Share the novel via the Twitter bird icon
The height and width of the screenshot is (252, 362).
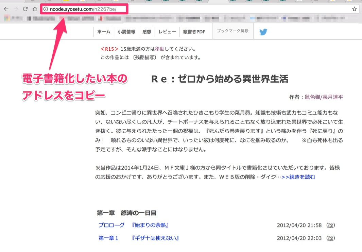pos(263,32)
